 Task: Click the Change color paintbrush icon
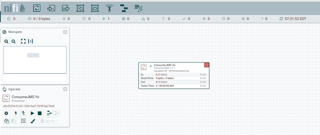click(33, 121)
